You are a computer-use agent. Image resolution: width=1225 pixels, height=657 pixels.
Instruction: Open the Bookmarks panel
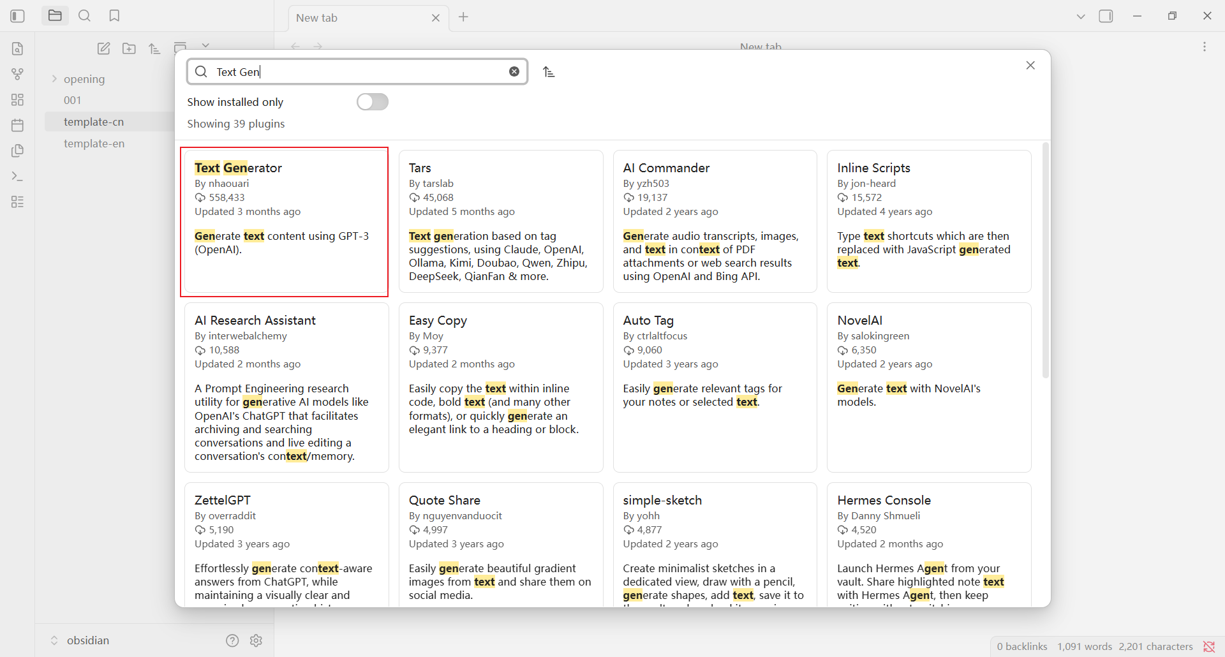(x=114, y=16)
